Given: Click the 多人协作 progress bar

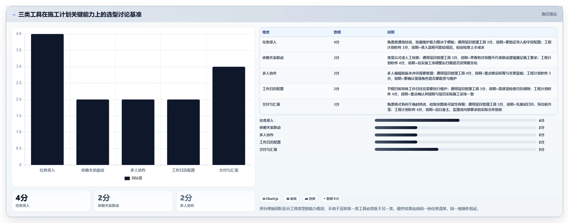Looking at the screenshot, I should 455,135.
